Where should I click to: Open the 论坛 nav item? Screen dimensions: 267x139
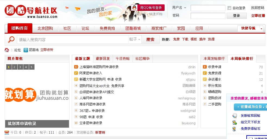[x=85, y=28]
